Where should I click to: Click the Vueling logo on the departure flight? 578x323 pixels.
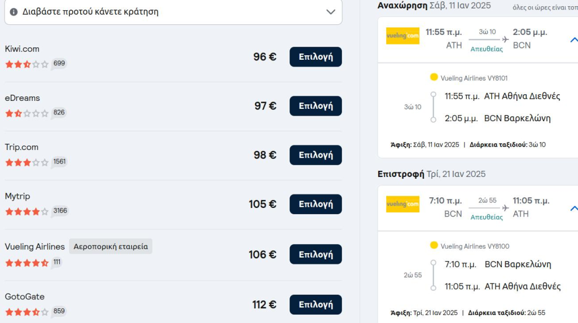[402, 36]
